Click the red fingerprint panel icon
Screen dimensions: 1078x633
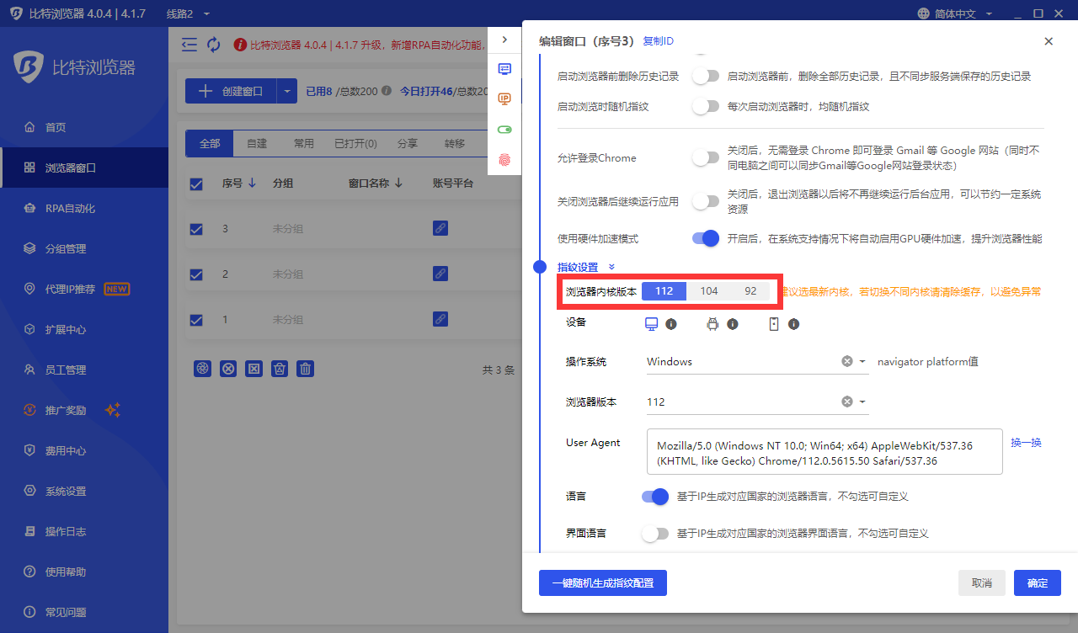[x=504, y=159]
